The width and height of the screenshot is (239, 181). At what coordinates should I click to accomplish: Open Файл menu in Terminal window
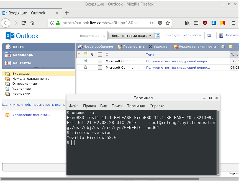coord(74,106)
